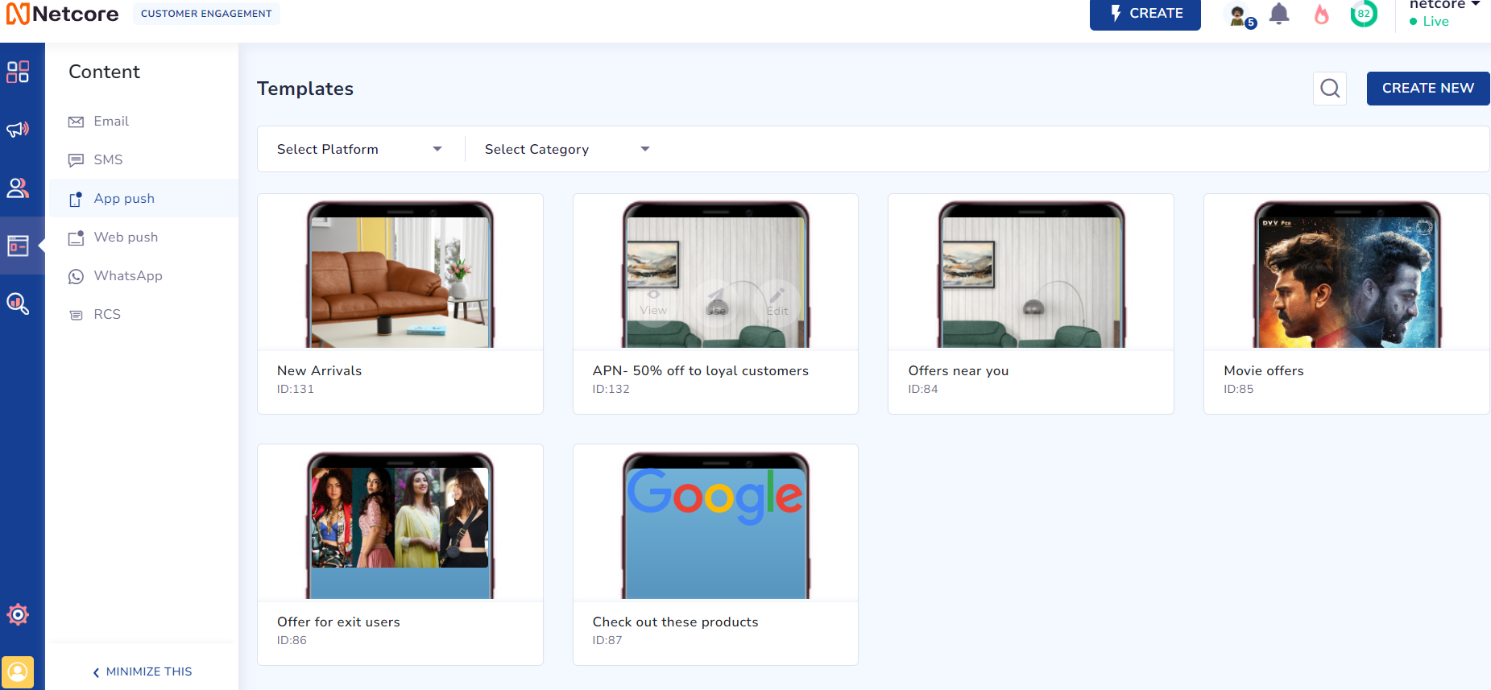Expand the Select Category dropdown
1491x690 pixels.
[567, 149]
